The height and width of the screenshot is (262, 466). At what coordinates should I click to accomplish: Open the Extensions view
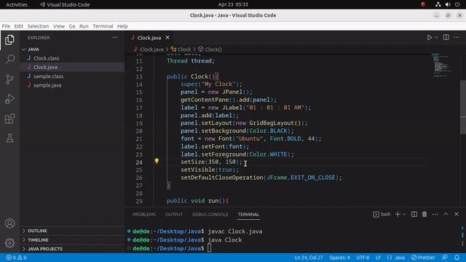tap(9, 119)
